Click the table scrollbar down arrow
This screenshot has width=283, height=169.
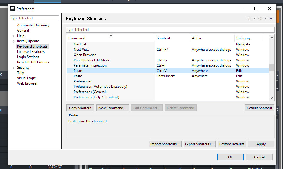(272, 99)
